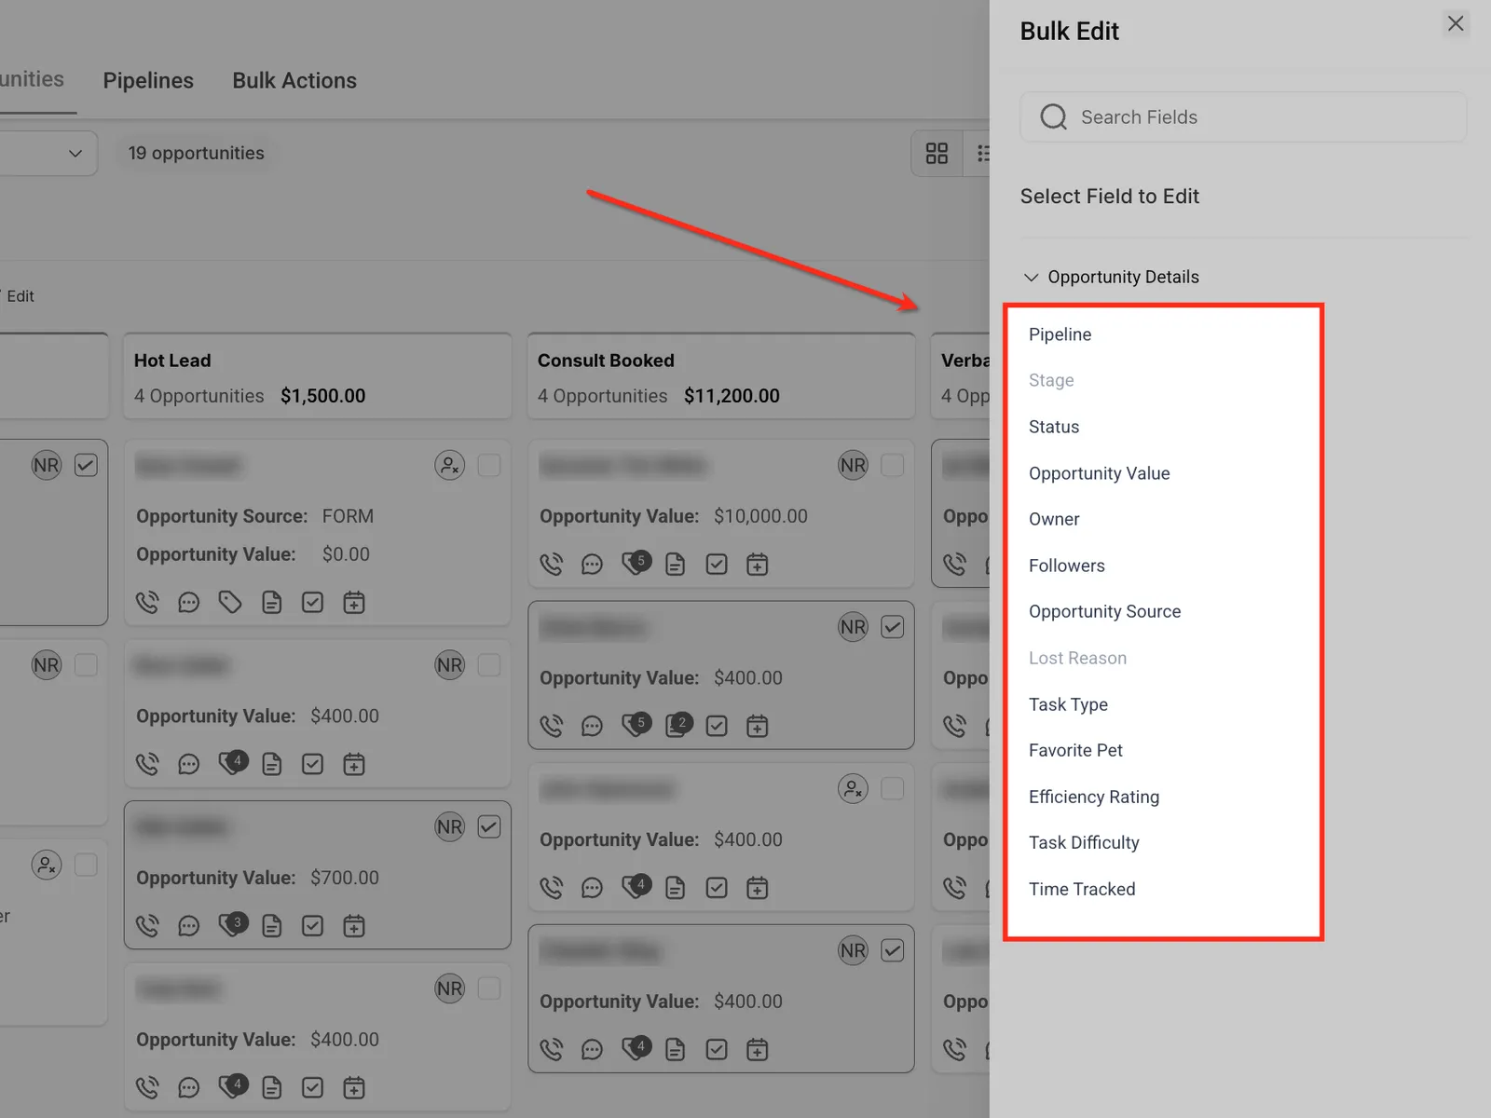Image resolution: width=1491 pixels, height=1118 pixels.
Task: Select the Owner field
Action: pyautogui.click(x=1054, y=519)
